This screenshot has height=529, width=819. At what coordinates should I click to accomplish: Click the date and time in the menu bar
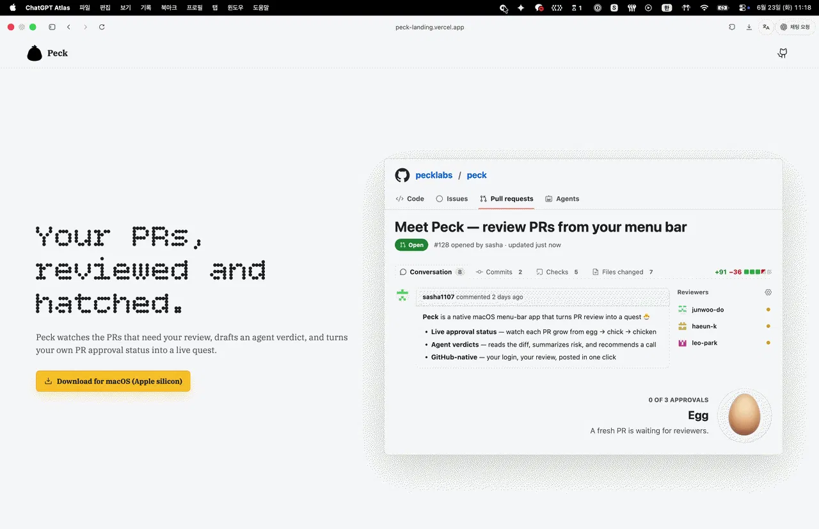(x=784, y=8)
